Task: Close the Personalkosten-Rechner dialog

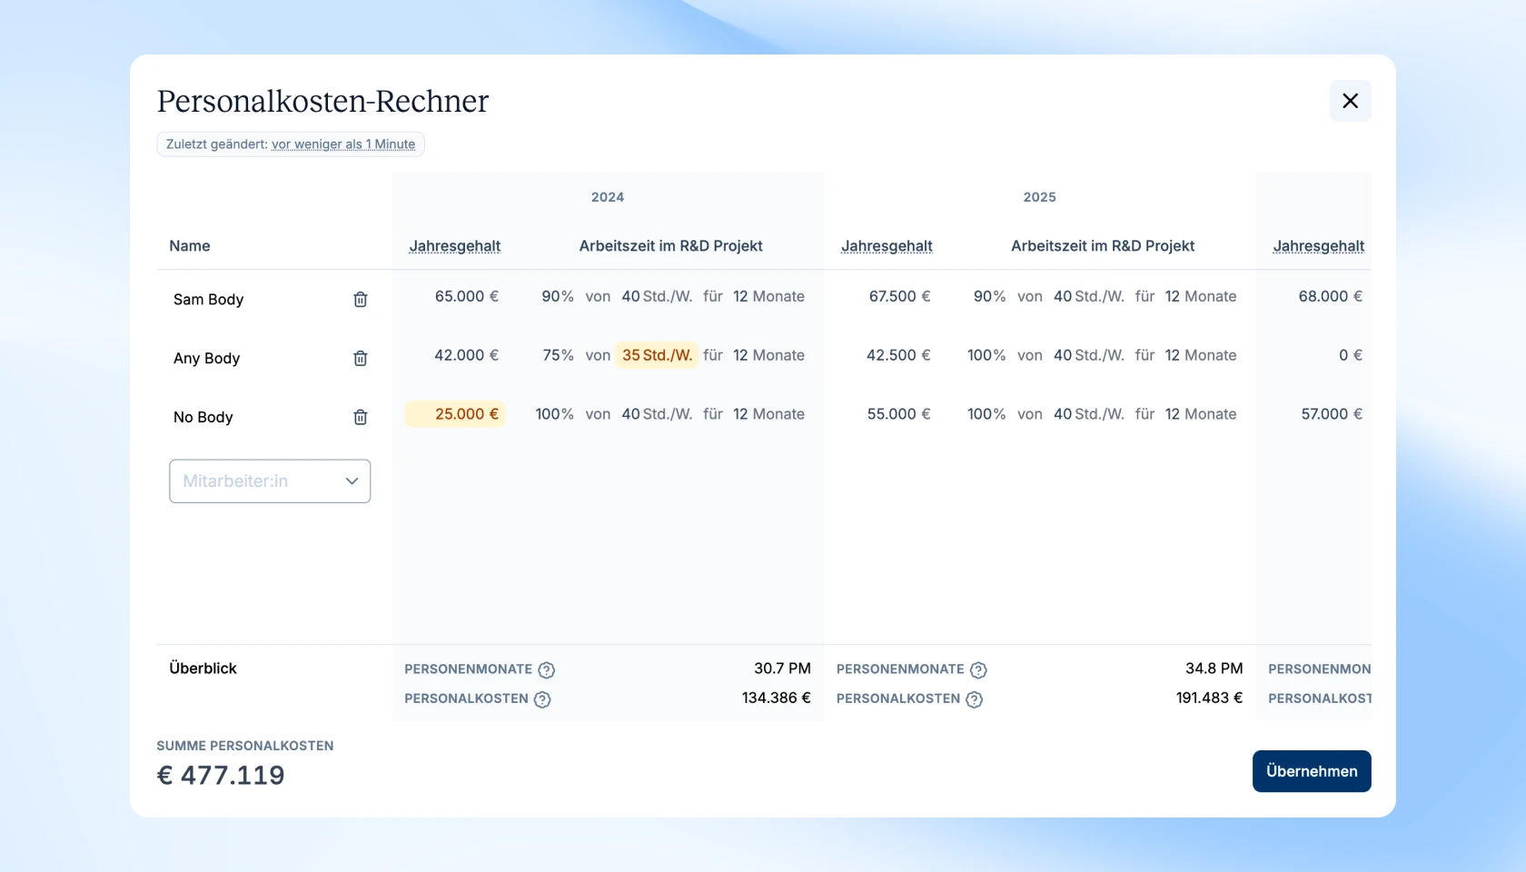Action: coord(1350,101)
